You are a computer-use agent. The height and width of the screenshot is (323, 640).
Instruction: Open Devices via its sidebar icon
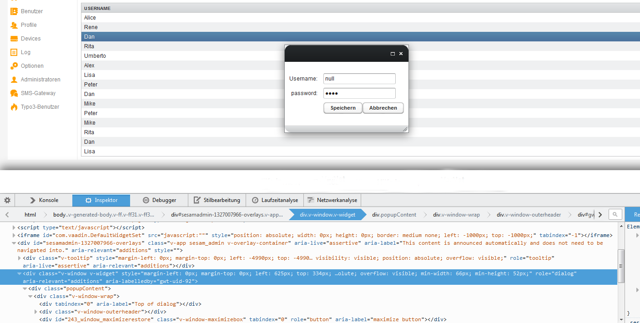pos(14,39)
